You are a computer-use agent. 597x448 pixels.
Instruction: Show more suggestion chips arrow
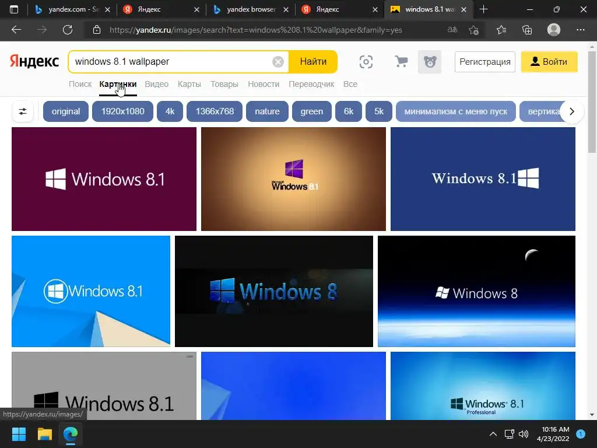[571, 111]
